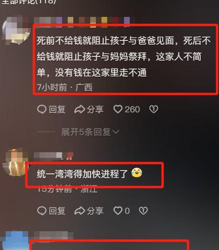219x250 pixels.
Task: Dislike the first comment with broken heart
Action: coord(154,109)
